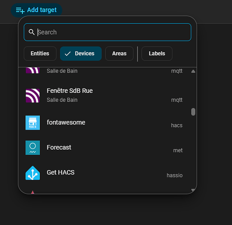Image resolution: width=232 pixels, height=225 pixels.
Task: Focus the Search input field
Action: tap(107, 32)
